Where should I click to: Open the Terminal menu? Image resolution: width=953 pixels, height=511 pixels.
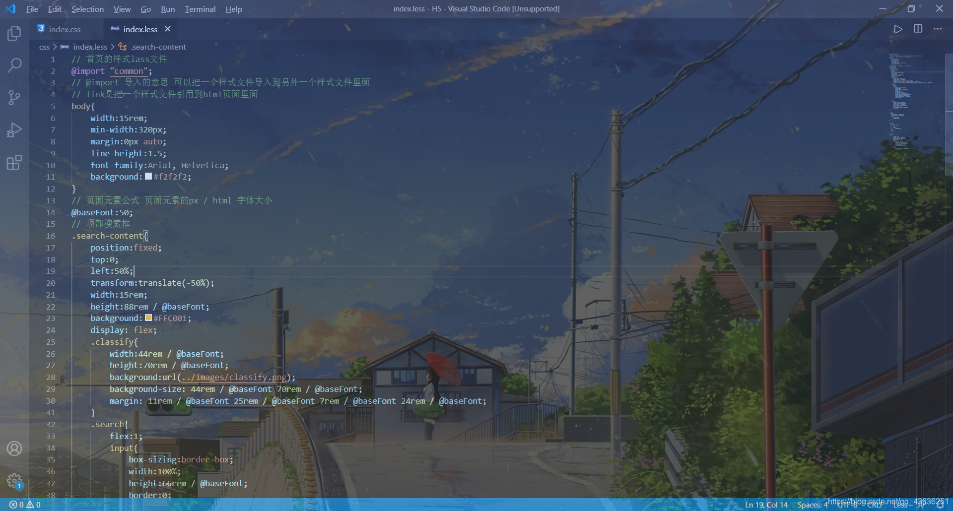pyautogui.click(x=200, y=9)
